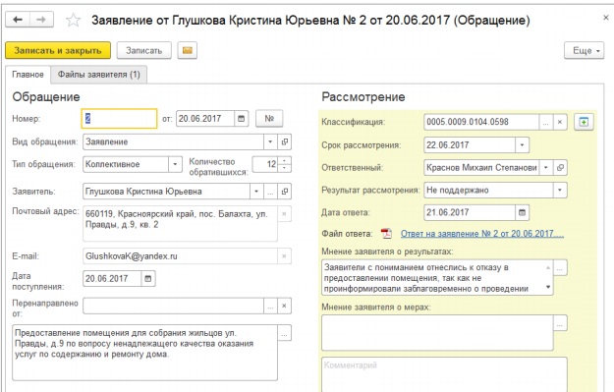
Task: Expand Заявитель dropdown arrow
Action: coord(256,192)
